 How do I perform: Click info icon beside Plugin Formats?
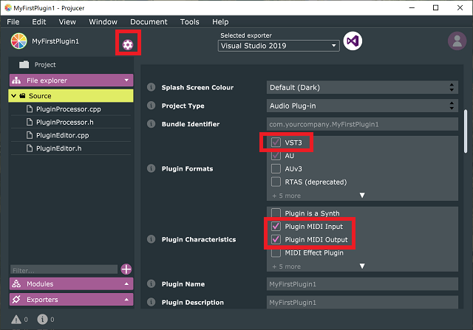(151, 168)
